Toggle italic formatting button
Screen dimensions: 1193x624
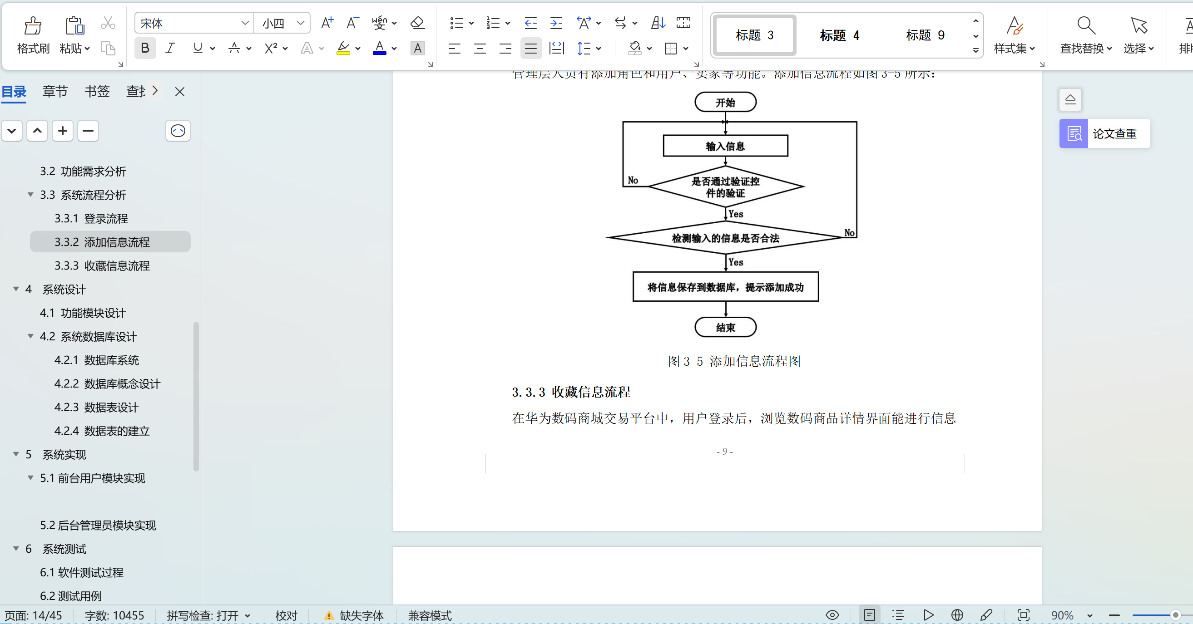point(170,48)
